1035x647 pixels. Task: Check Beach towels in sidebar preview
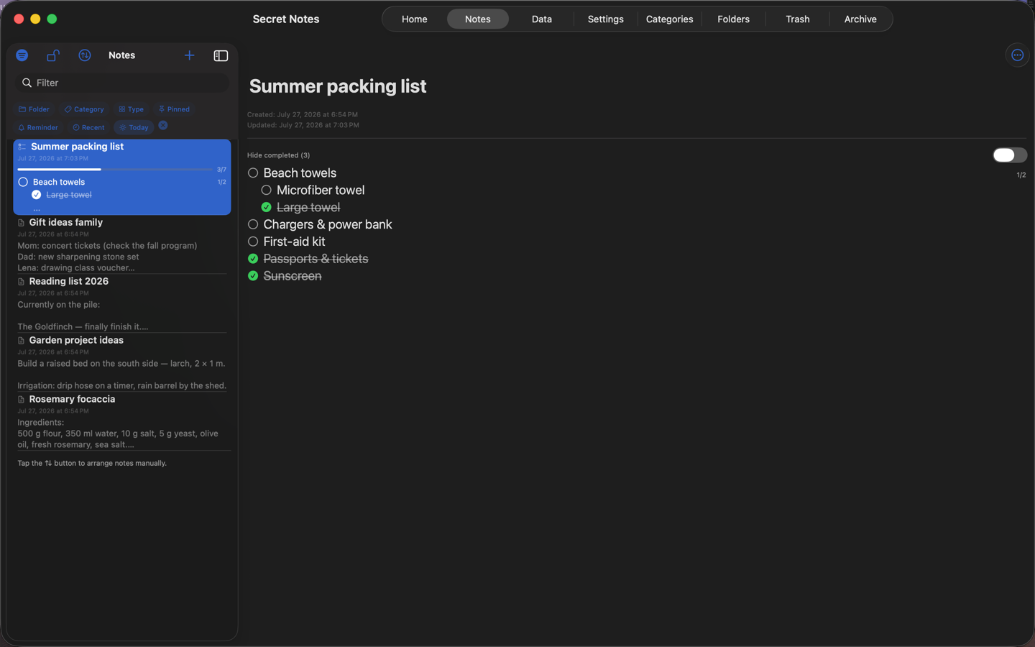click(x=23, y=183)
